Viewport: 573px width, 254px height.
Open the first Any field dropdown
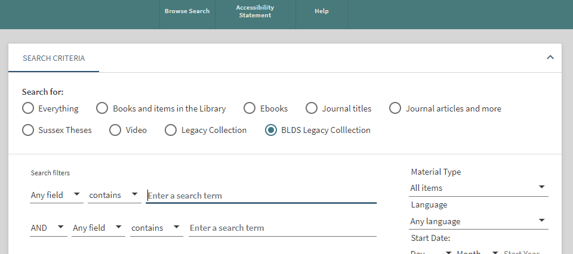click(x=56, y=195)
